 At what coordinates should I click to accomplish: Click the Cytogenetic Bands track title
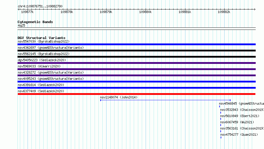click(35, 22)
